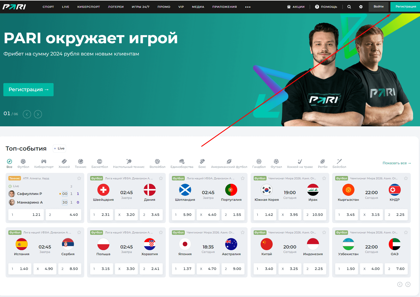Select the Футзал sport filter

[x=276, y=163]
